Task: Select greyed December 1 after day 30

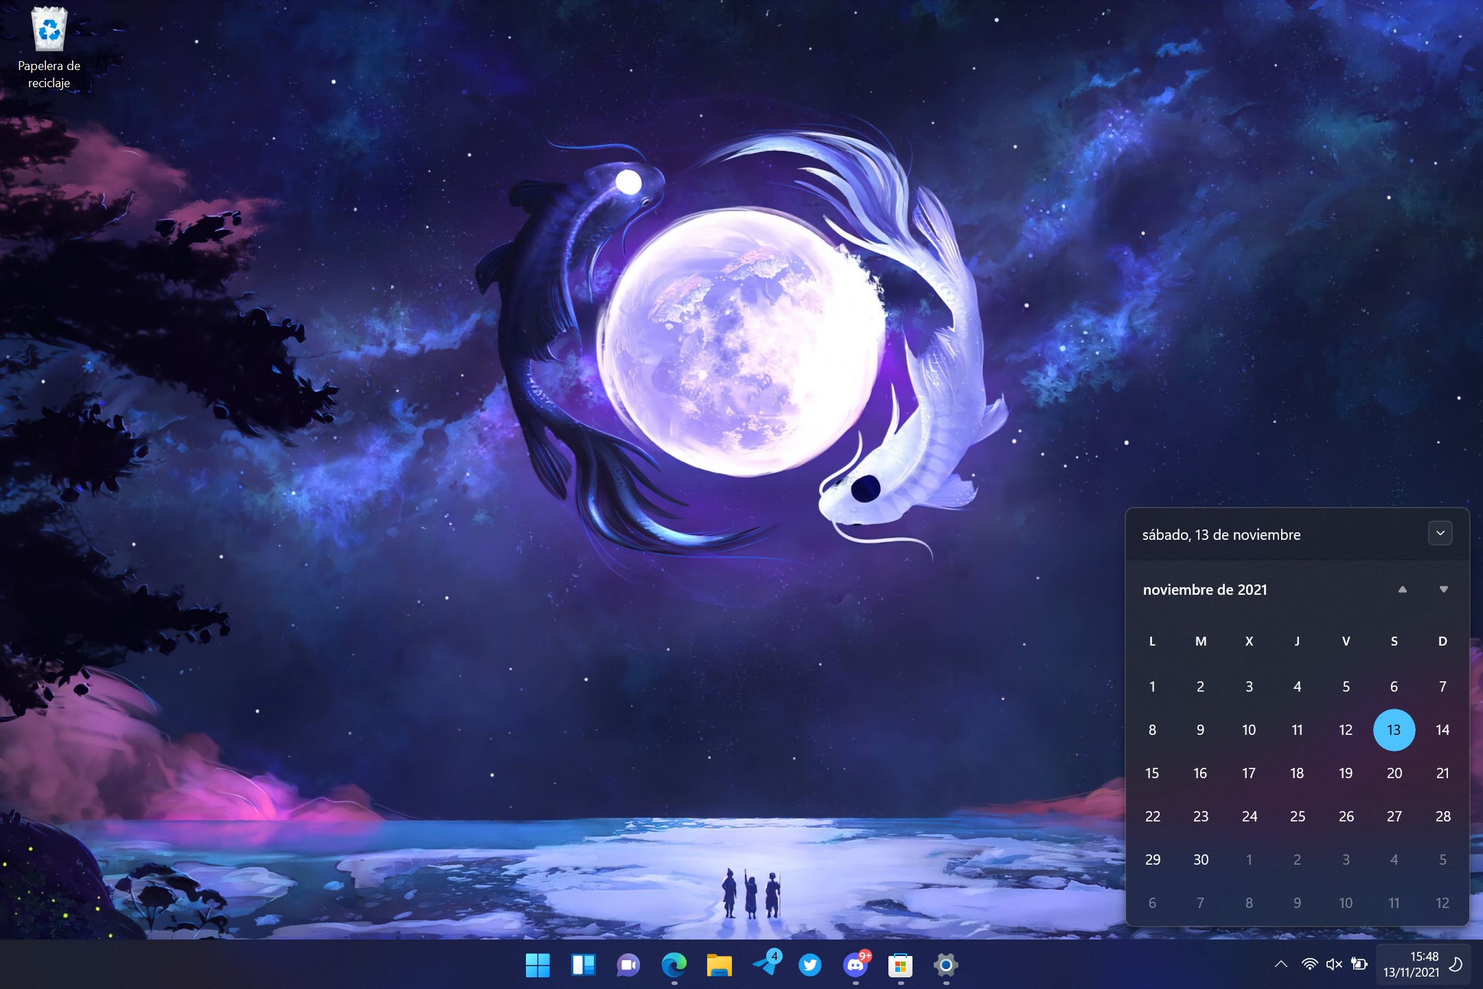Action: point(1249,859)
